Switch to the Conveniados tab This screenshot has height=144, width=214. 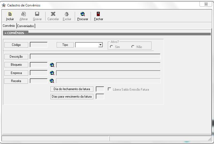[25, 26]
